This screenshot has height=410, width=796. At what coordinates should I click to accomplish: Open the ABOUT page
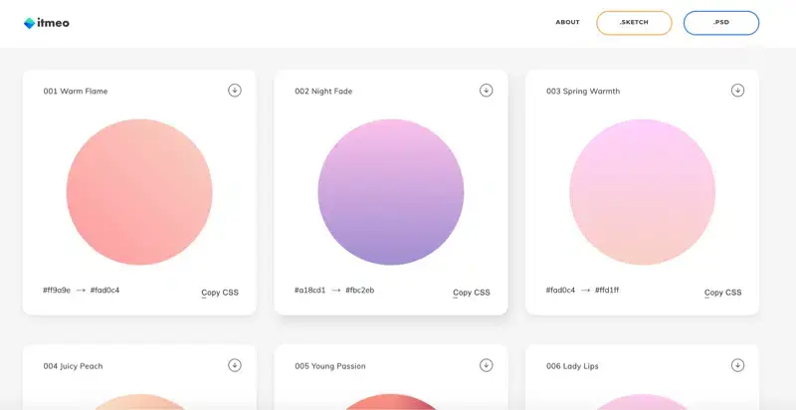coord(567,22)
